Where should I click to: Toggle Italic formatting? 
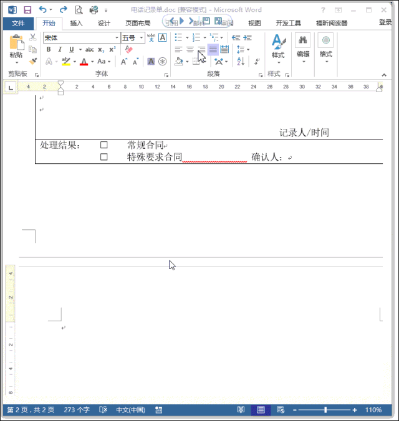click(60, 50)
